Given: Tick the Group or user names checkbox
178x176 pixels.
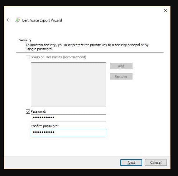Looking at the screenshot, I should tap(28, 57).
